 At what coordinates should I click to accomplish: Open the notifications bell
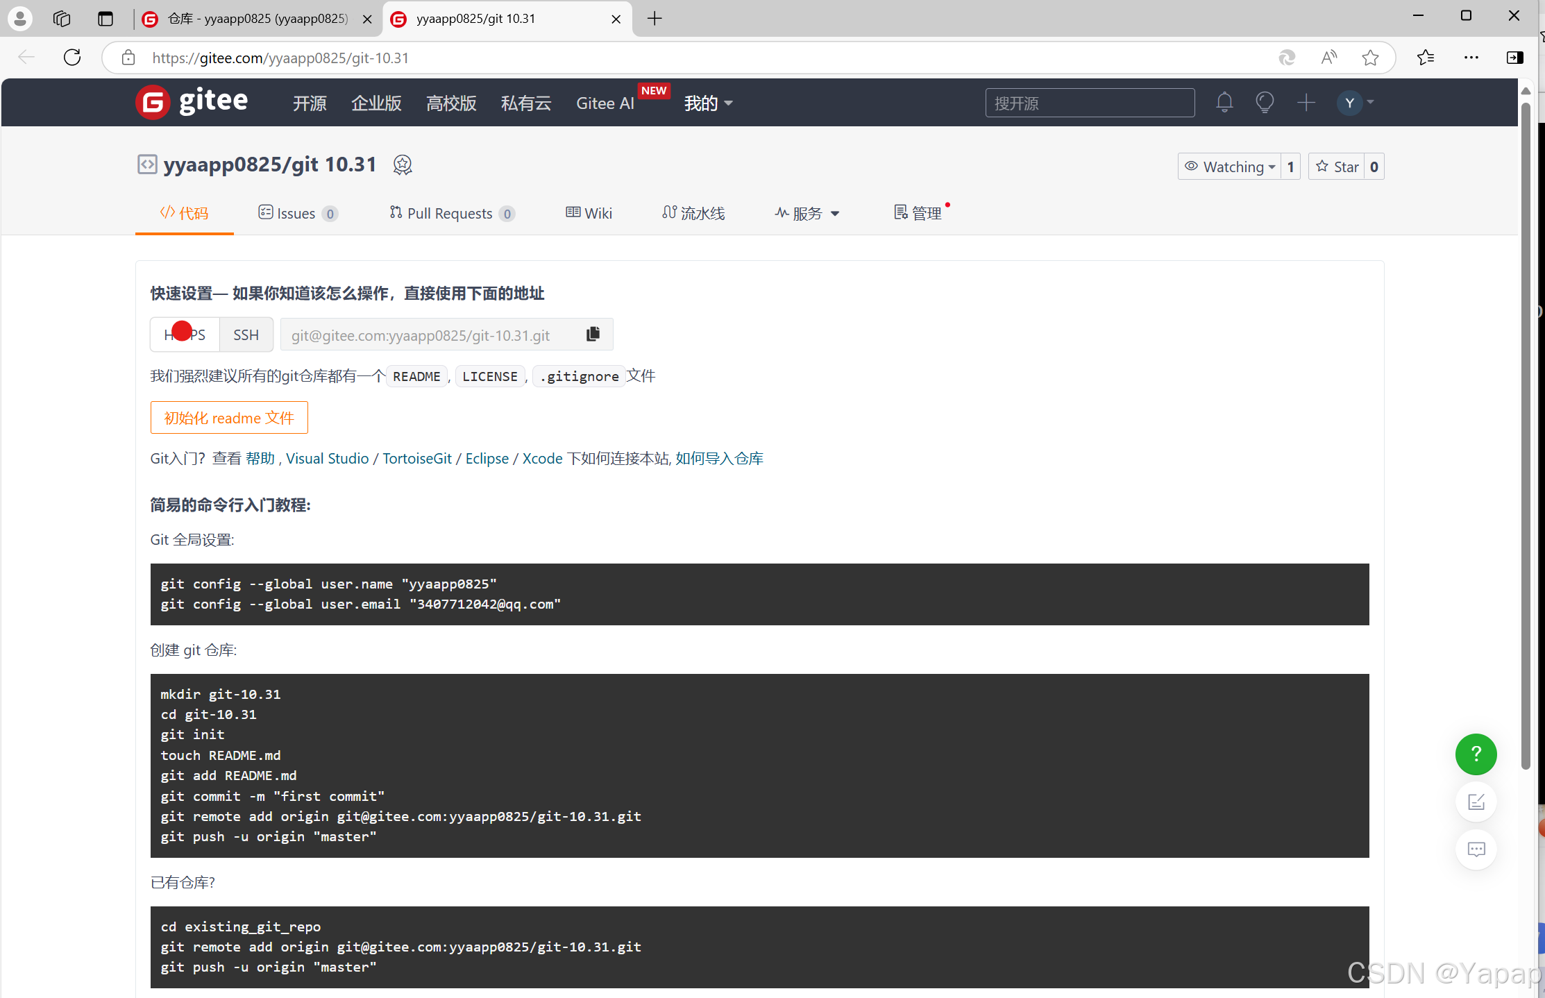(1224, 103)
